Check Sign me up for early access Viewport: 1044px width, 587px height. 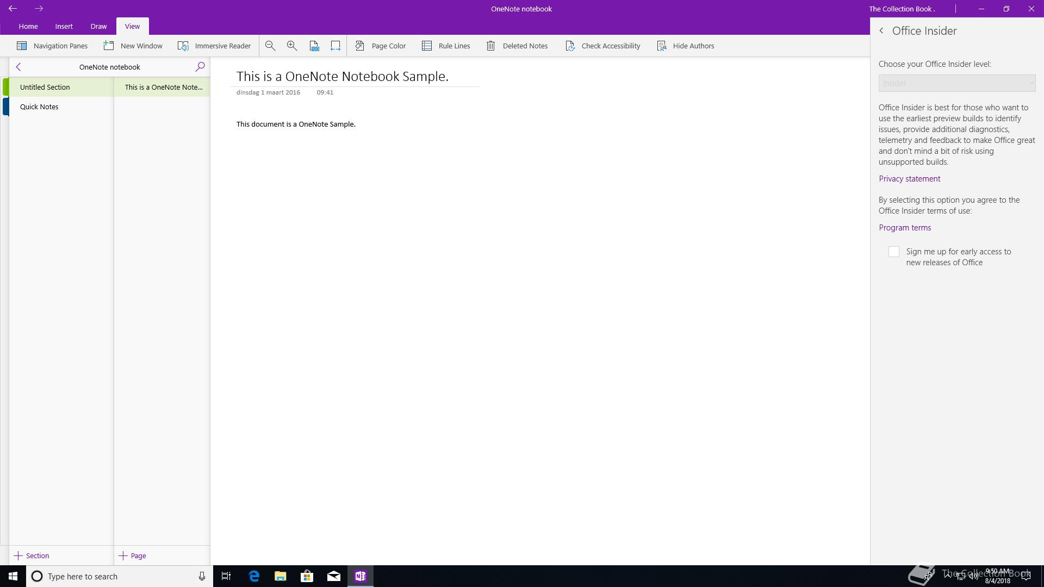pos(894,252)
